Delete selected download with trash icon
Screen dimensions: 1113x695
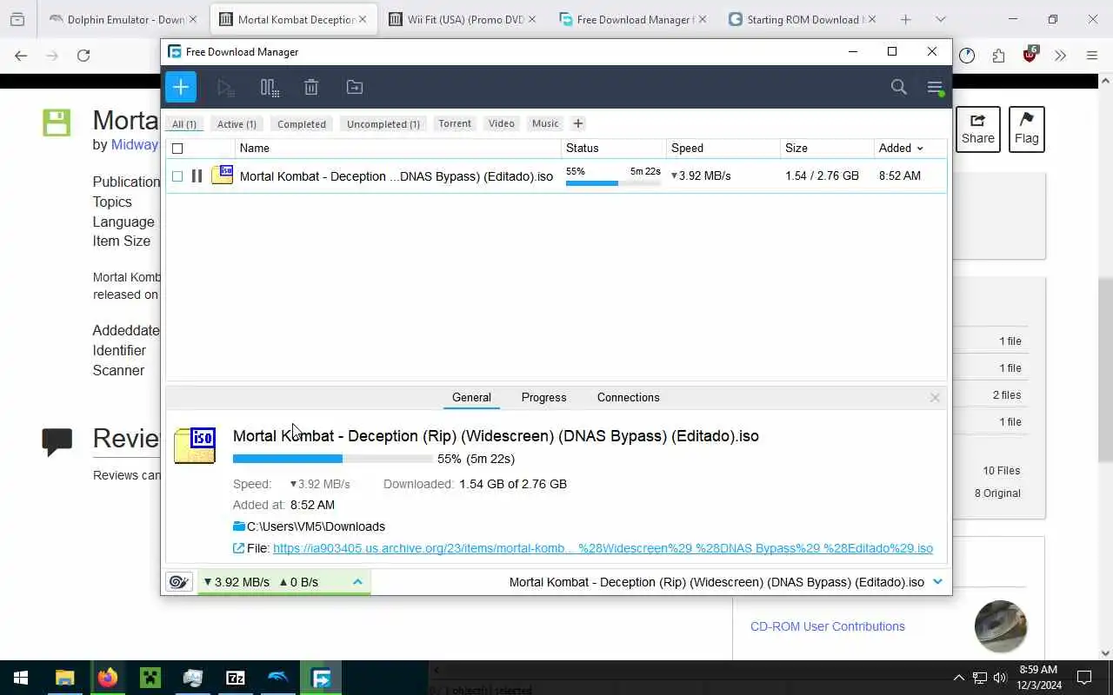pyautogui.click(x=311, y=87)
